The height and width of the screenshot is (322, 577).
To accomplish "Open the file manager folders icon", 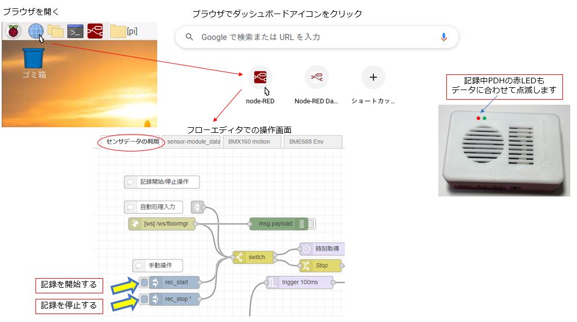I will (x=55, y=32).
